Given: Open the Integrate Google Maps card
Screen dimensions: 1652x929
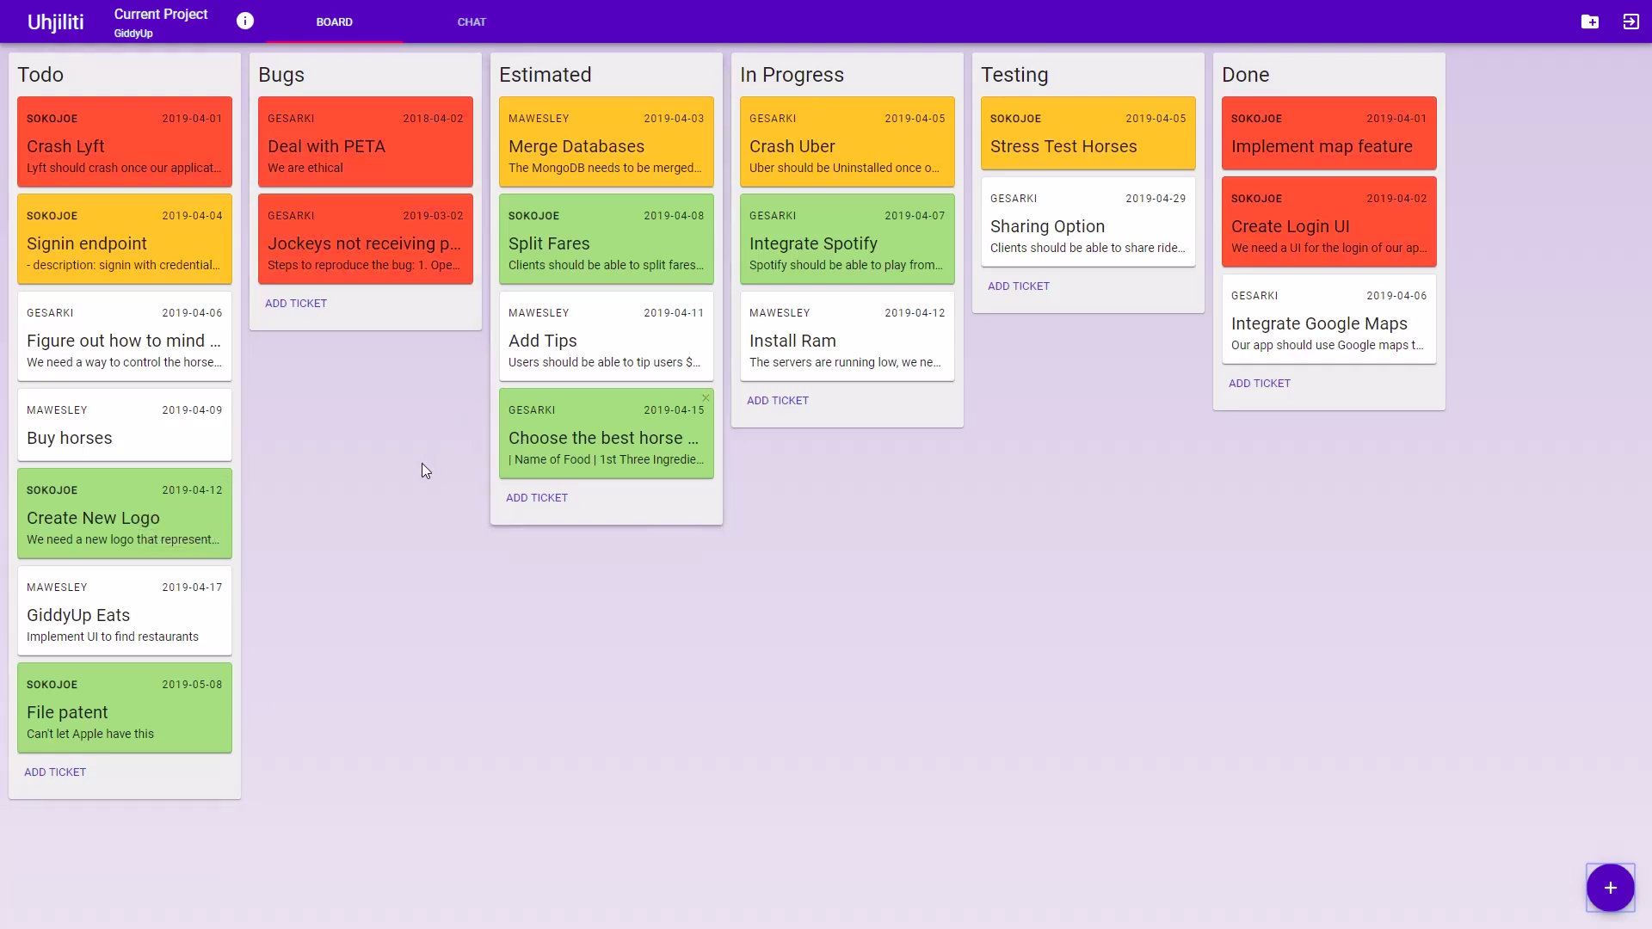Looking at the screenshot, I should (x=1329, y=319).
